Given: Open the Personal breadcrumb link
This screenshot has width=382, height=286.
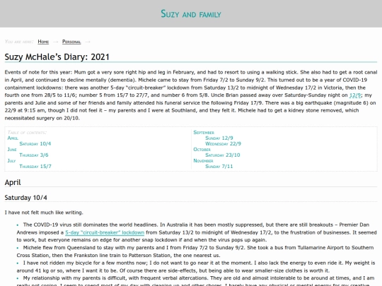Looking at the screenshot, I should [71, 42].
